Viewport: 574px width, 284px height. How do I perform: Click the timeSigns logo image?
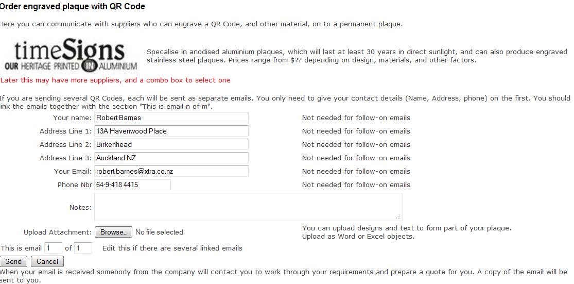tap(71, 54)
